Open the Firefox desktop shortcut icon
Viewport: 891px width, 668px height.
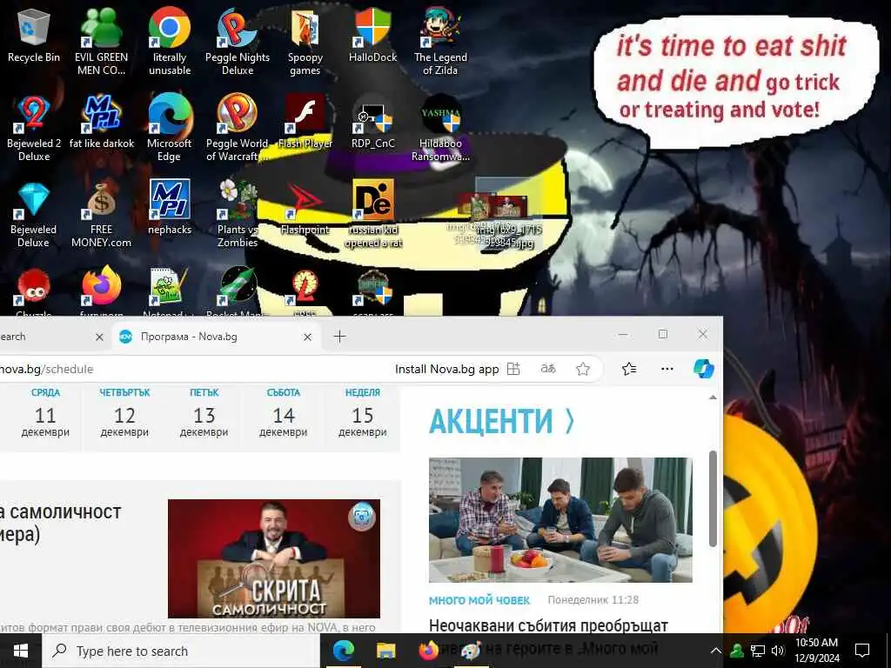pyautogui.click(x=102, y=292)
